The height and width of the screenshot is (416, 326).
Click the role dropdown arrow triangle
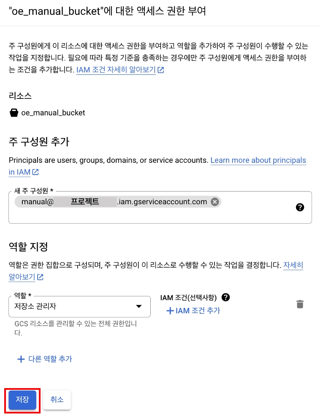[139, 307]
